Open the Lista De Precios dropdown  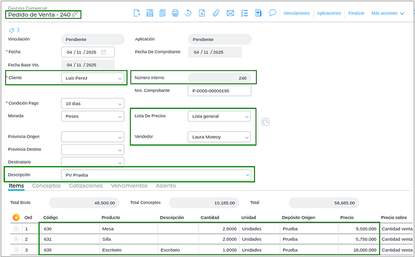(247, 116)
